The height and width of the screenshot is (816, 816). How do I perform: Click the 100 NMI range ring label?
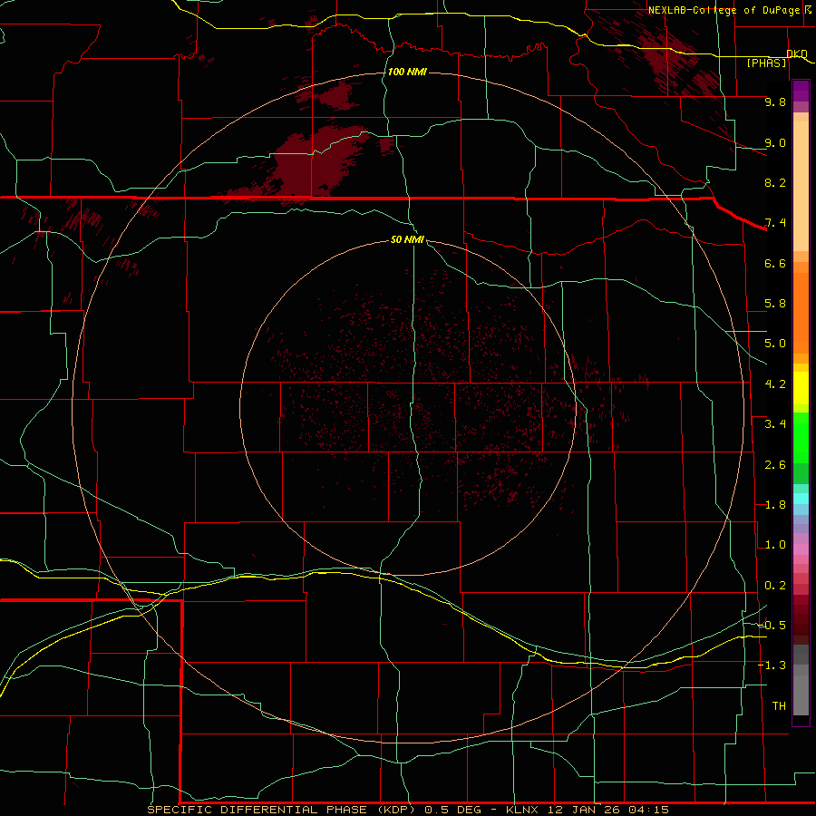point(407,72)
